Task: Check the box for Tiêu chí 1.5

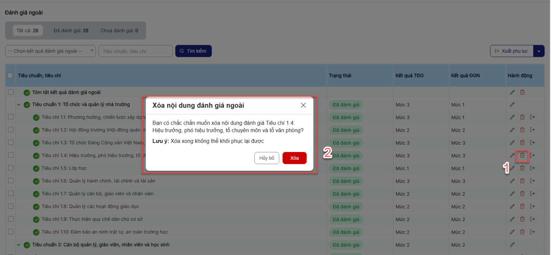Action: tap(11, 168)
